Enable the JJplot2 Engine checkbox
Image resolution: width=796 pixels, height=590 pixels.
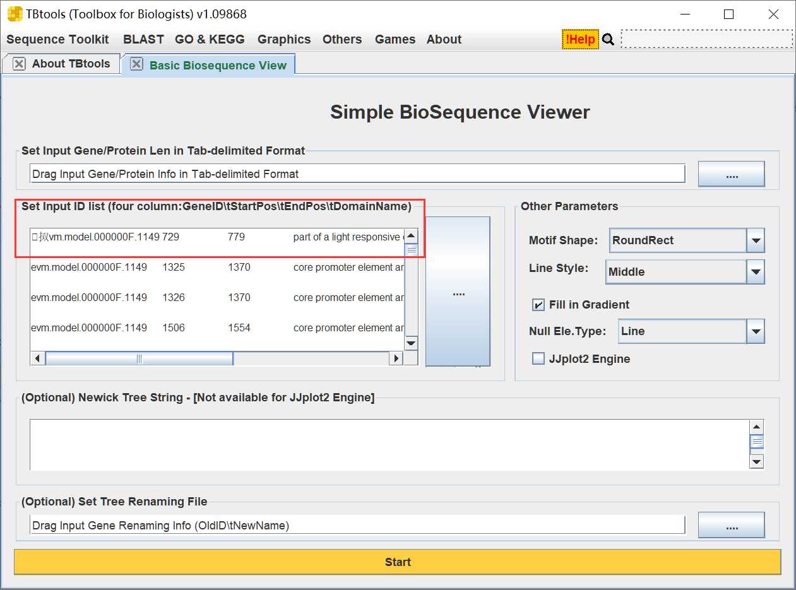coord(538,359)
